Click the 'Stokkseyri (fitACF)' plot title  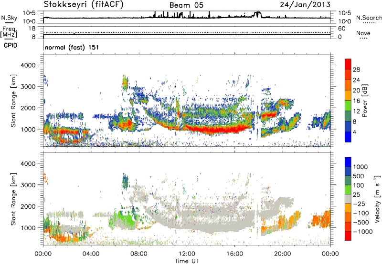84,5
